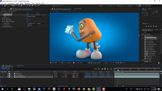Select the Rectangle shape tool
Viewport: 162px width, 91px height.
[x=19, y=6]
